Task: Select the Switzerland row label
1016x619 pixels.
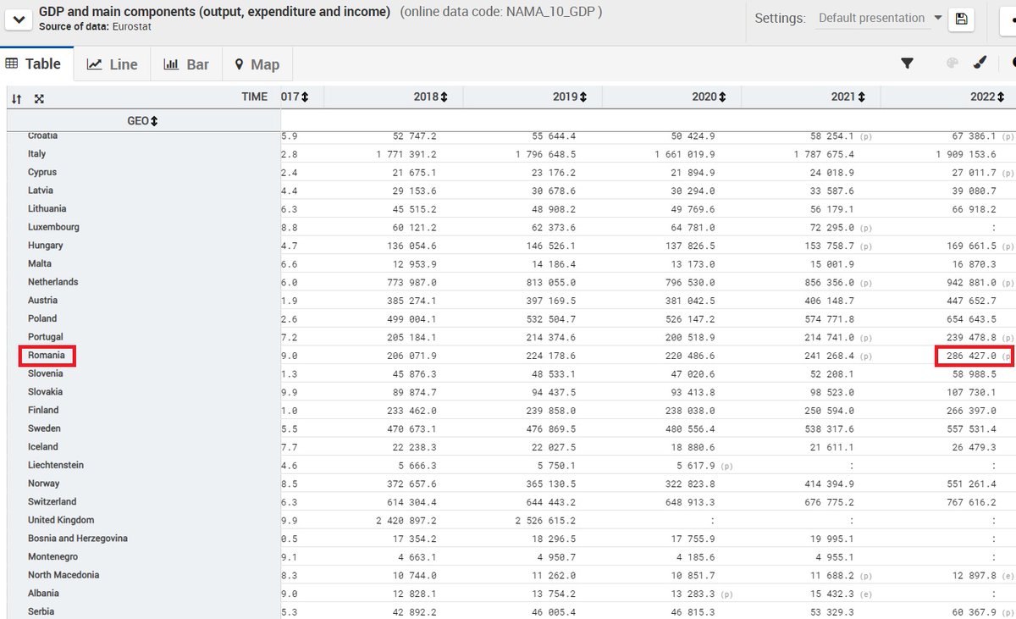Action: click(x=52, y=502)
